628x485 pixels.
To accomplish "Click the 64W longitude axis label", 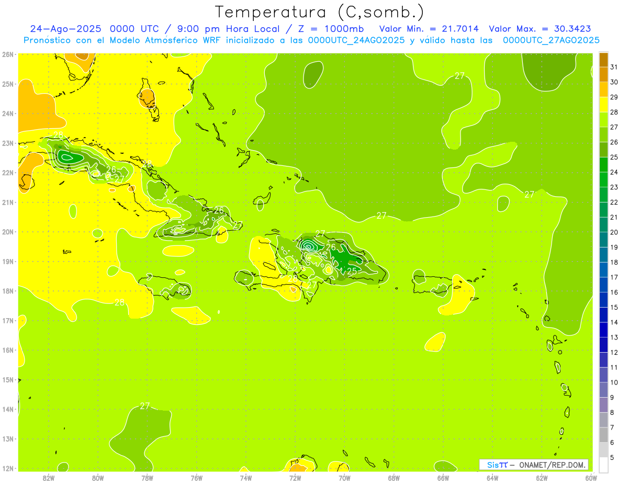I will 492,478.
